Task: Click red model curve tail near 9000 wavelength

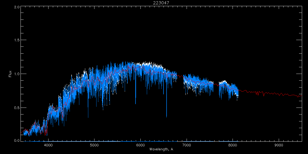Action: click(279, 93)
